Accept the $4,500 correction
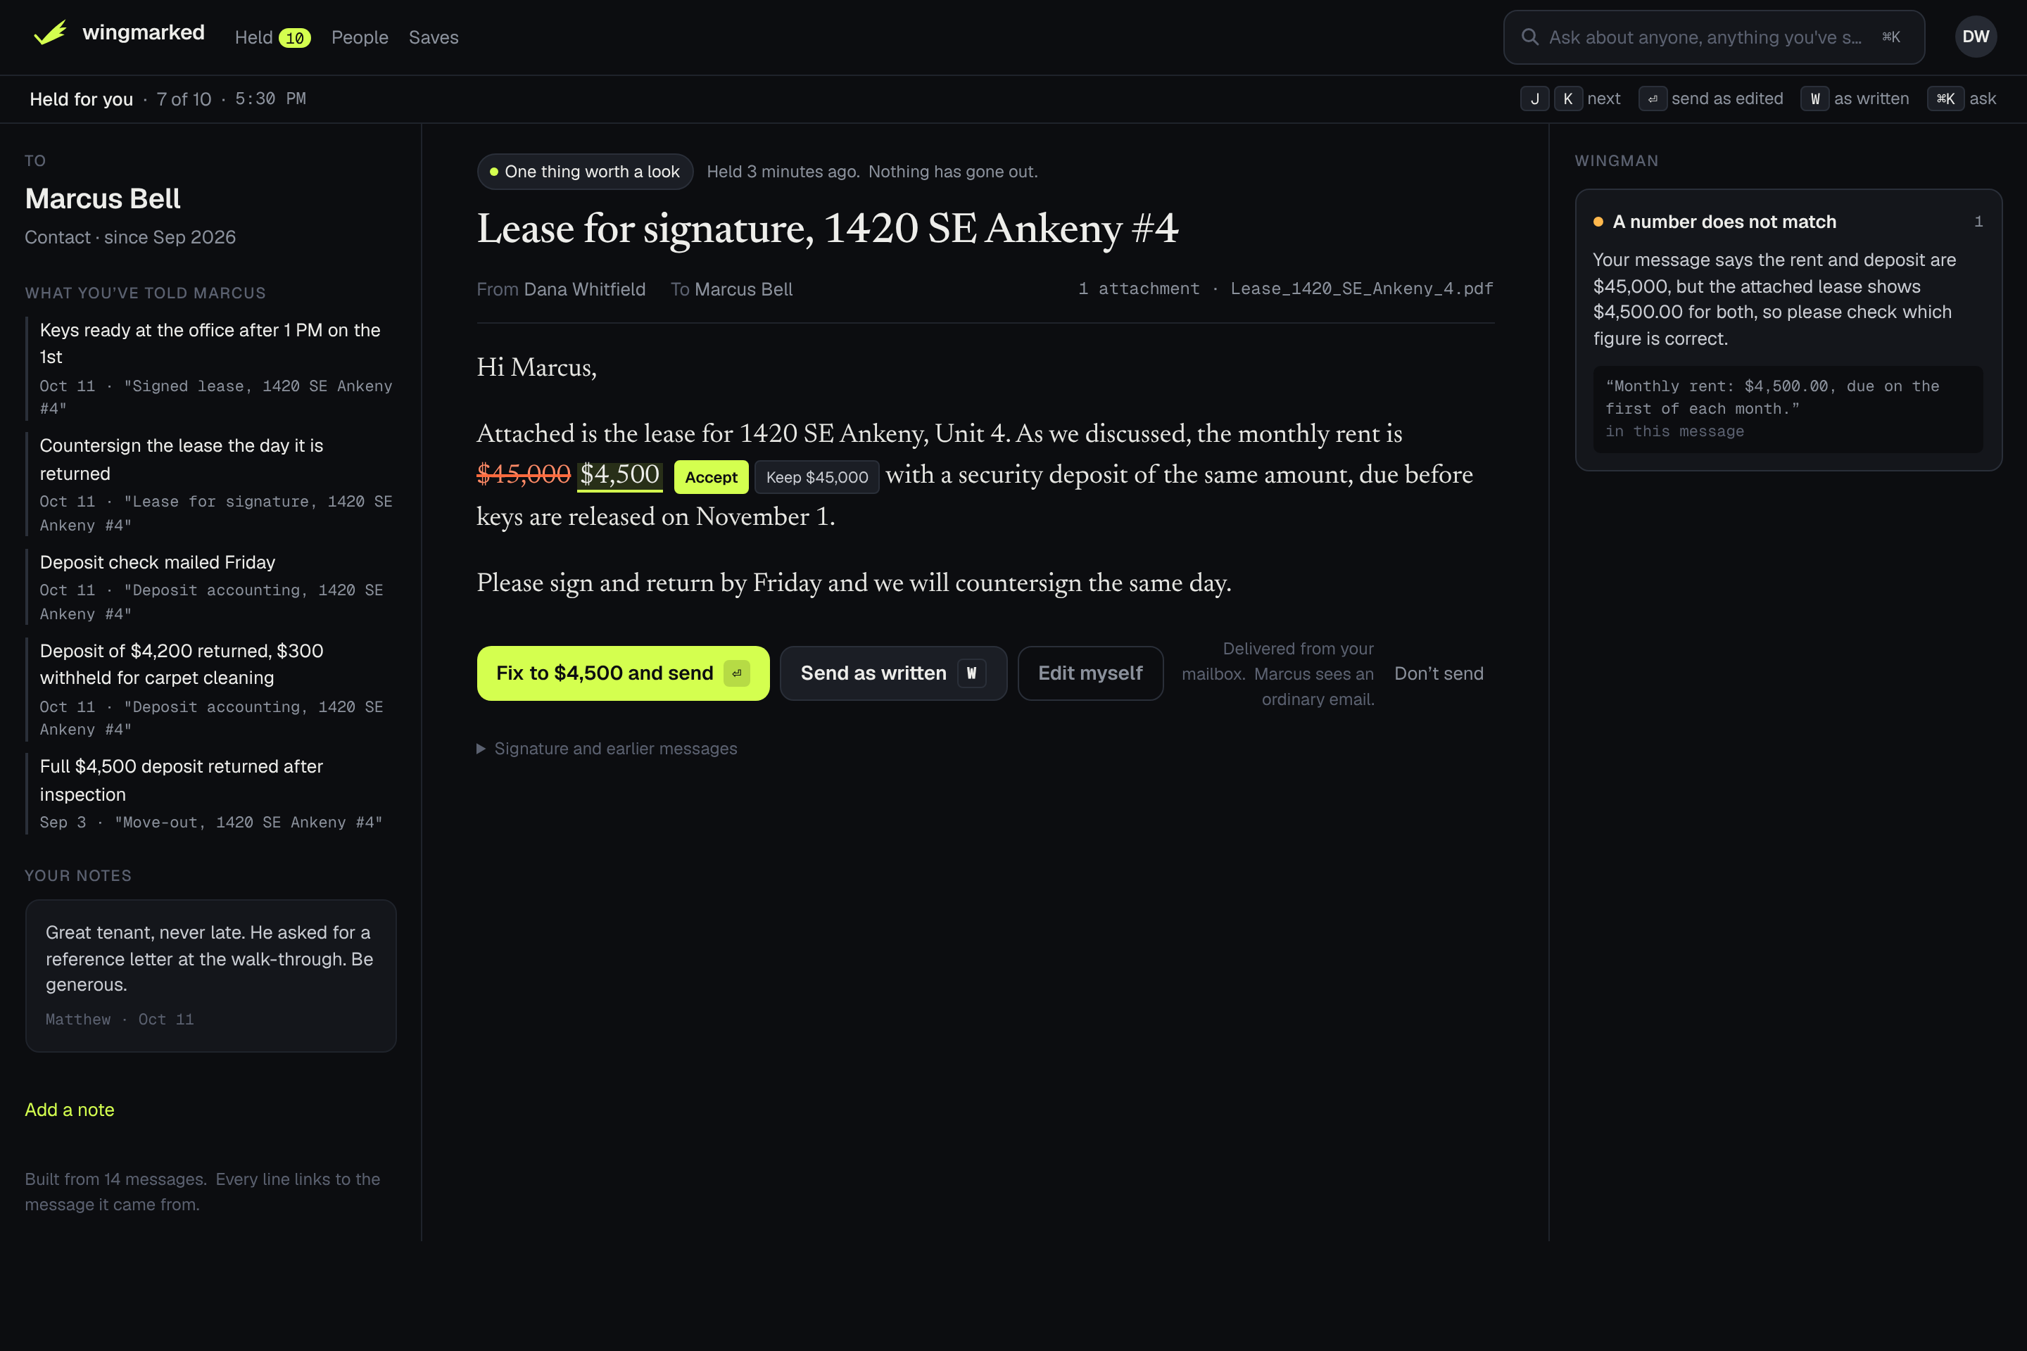The image size is (2027, 1351). pyautogui.click(x=711, y=476)
